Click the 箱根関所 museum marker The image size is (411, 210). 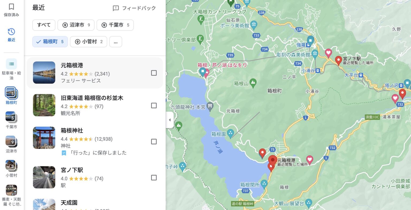pyautogui.click(x=264, y=184)
